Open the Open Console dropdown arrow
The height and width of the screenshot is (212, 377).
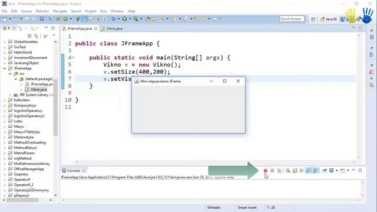[x=348, y=170]
